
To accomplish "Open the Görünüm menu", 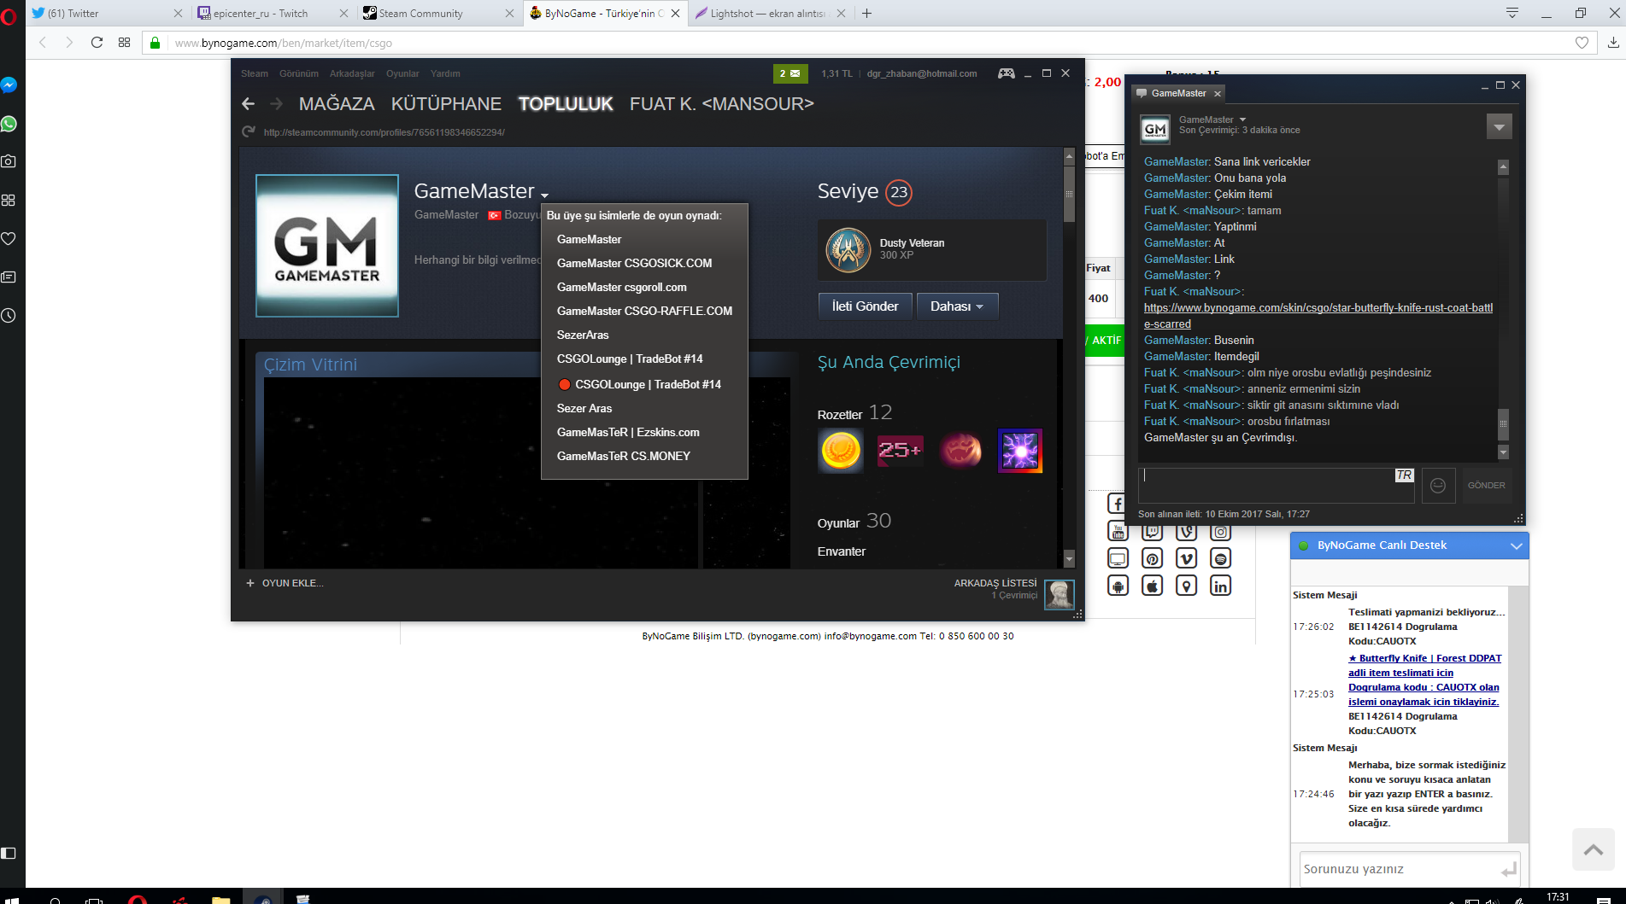I will click(x=299, y=73).
